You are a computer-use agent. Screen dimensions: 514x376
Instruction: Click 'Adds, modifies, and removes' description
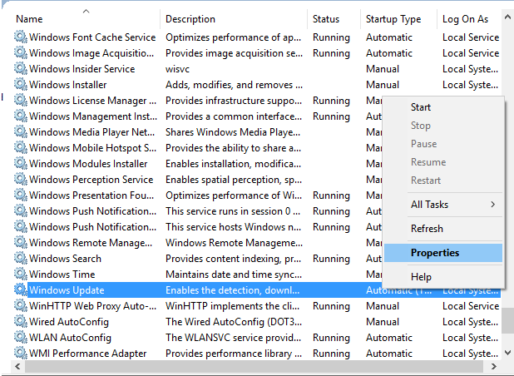tap(234, 85)
